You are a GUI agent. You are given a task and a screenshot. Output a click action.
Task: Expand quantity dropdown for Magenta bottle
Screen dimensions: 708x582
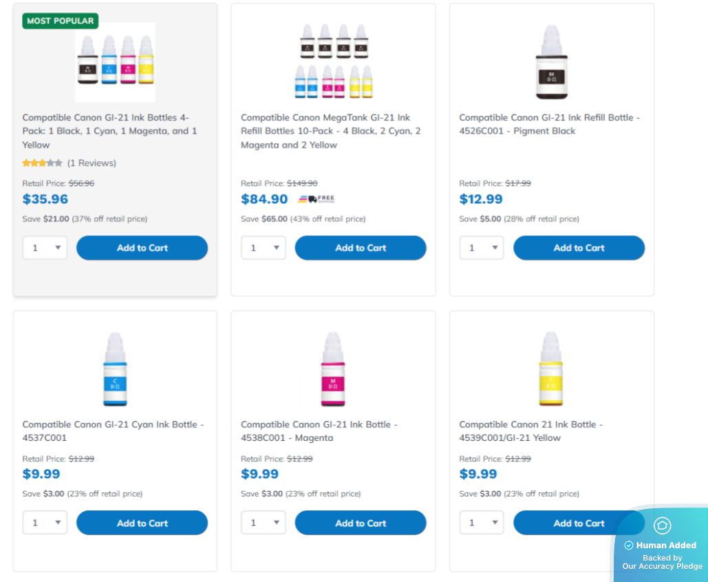(x=264, y=523)
